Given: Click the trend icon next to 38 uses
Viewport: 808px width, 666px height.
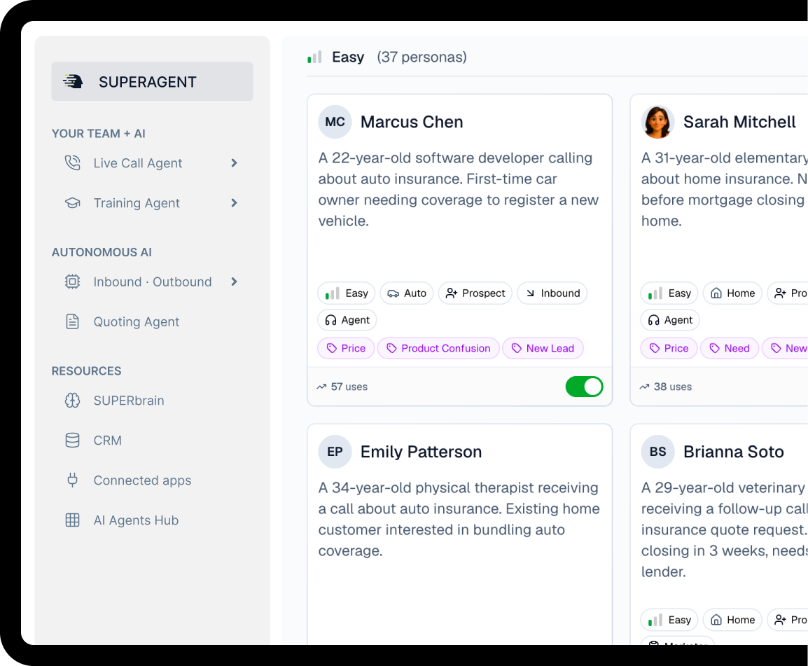Looking at the screenshot, I should point(644,387).
